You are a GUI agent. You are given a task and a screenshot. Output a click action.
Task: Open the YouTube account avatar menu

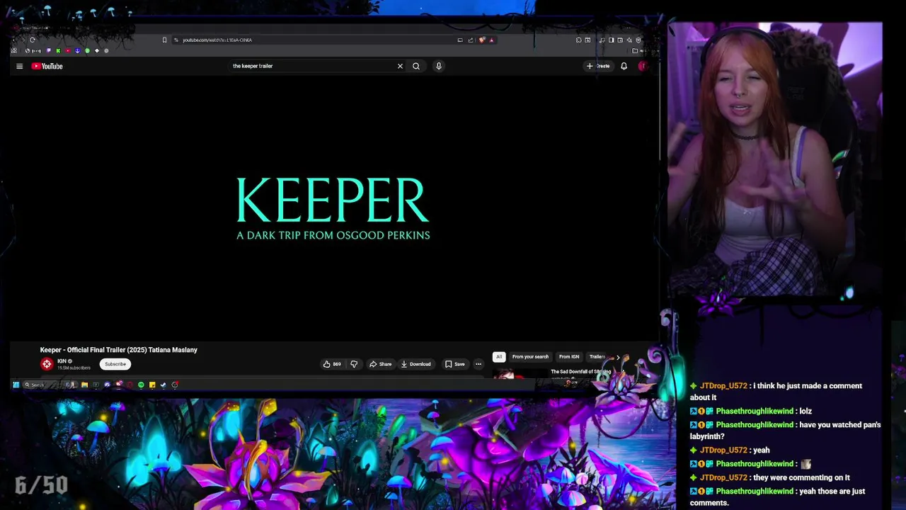click(643, 66)
